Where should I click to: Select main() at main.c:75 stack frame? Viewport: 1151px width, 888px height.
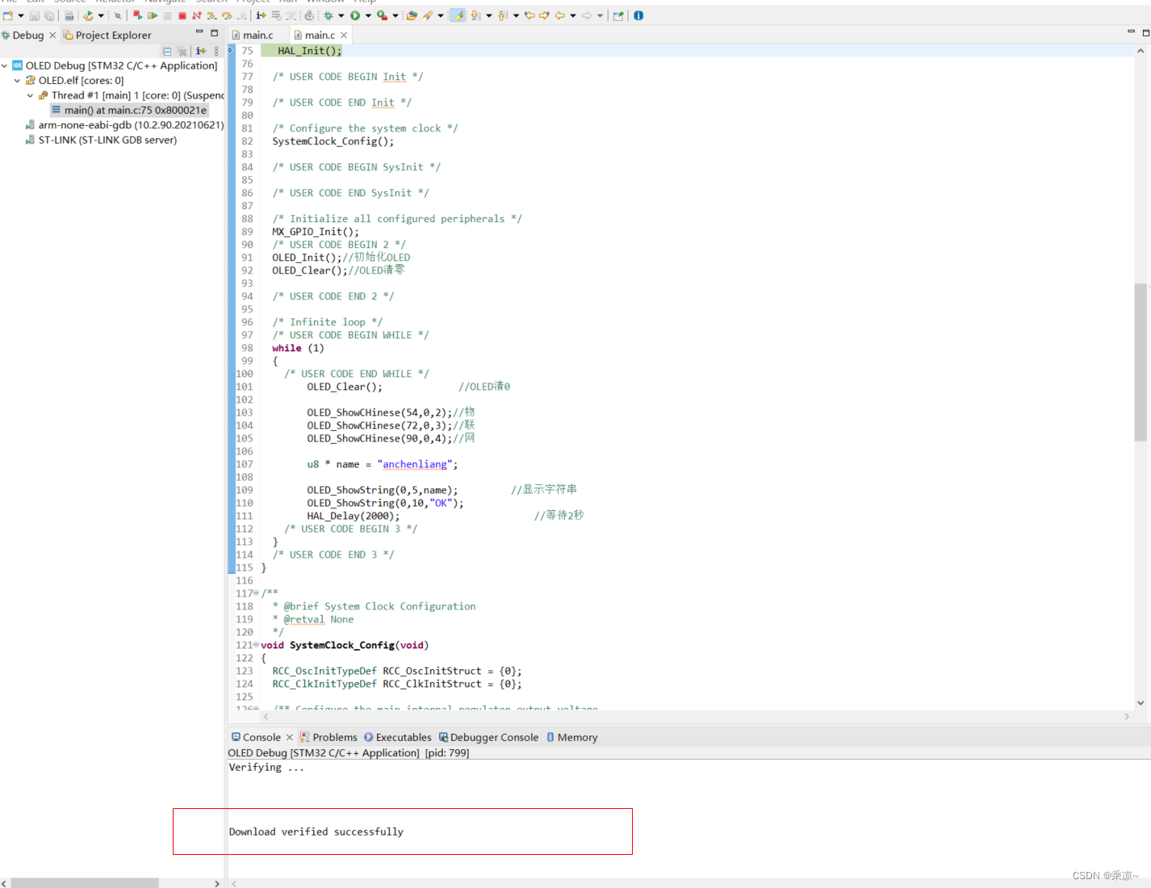click(x=129, y=110)
